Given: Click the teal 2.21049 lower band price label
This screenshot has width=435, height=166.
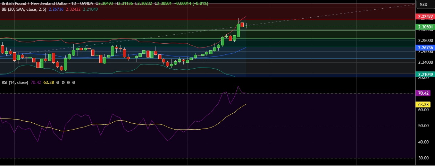Looking at the screenshot, I should (x=425, y=74).
